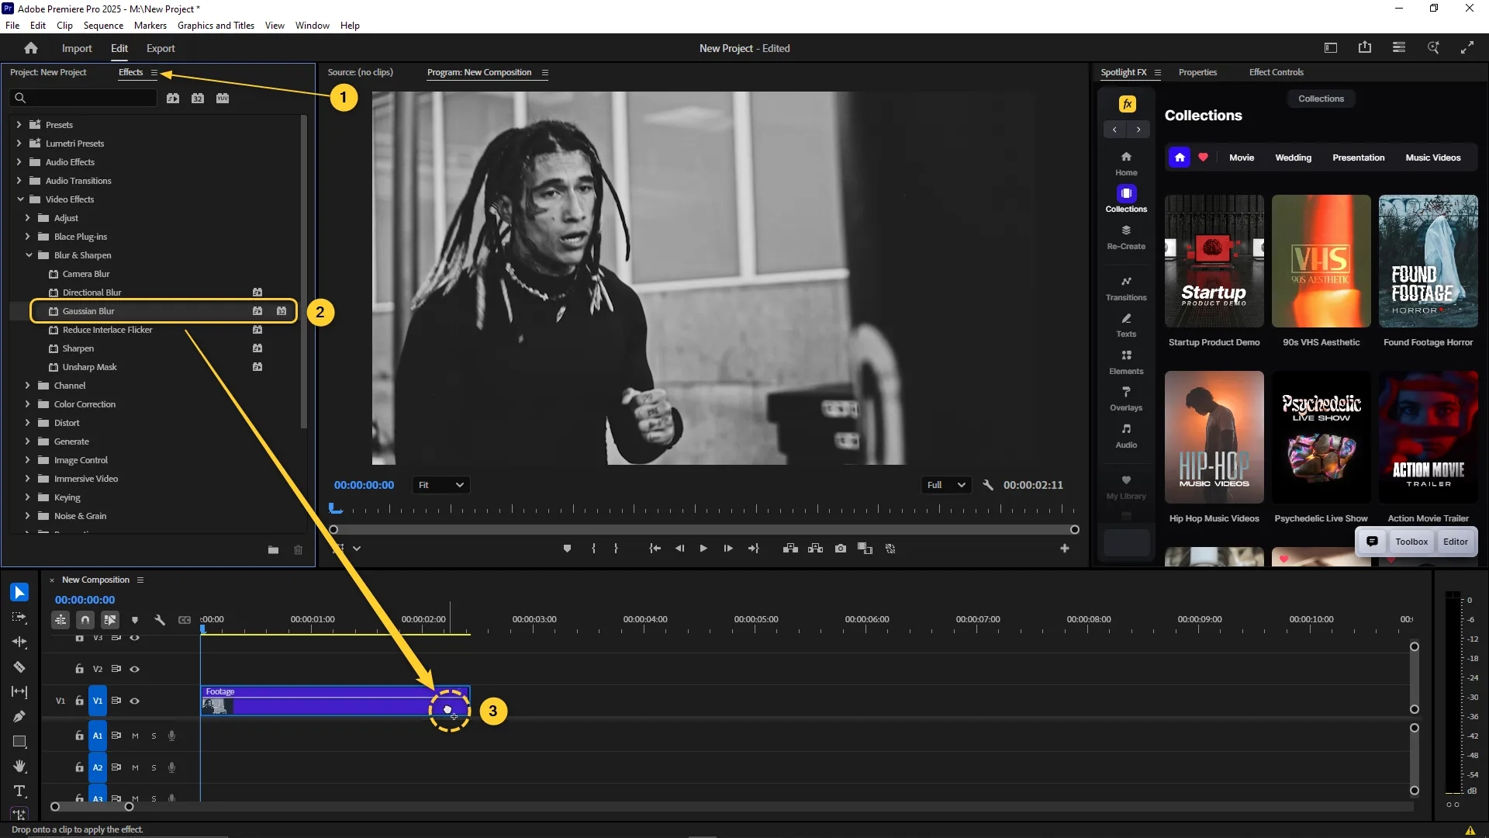The height and width of the screenshot is (838, 1489).
Task: Open the Markers menu
Action: (x=150, y=26)
